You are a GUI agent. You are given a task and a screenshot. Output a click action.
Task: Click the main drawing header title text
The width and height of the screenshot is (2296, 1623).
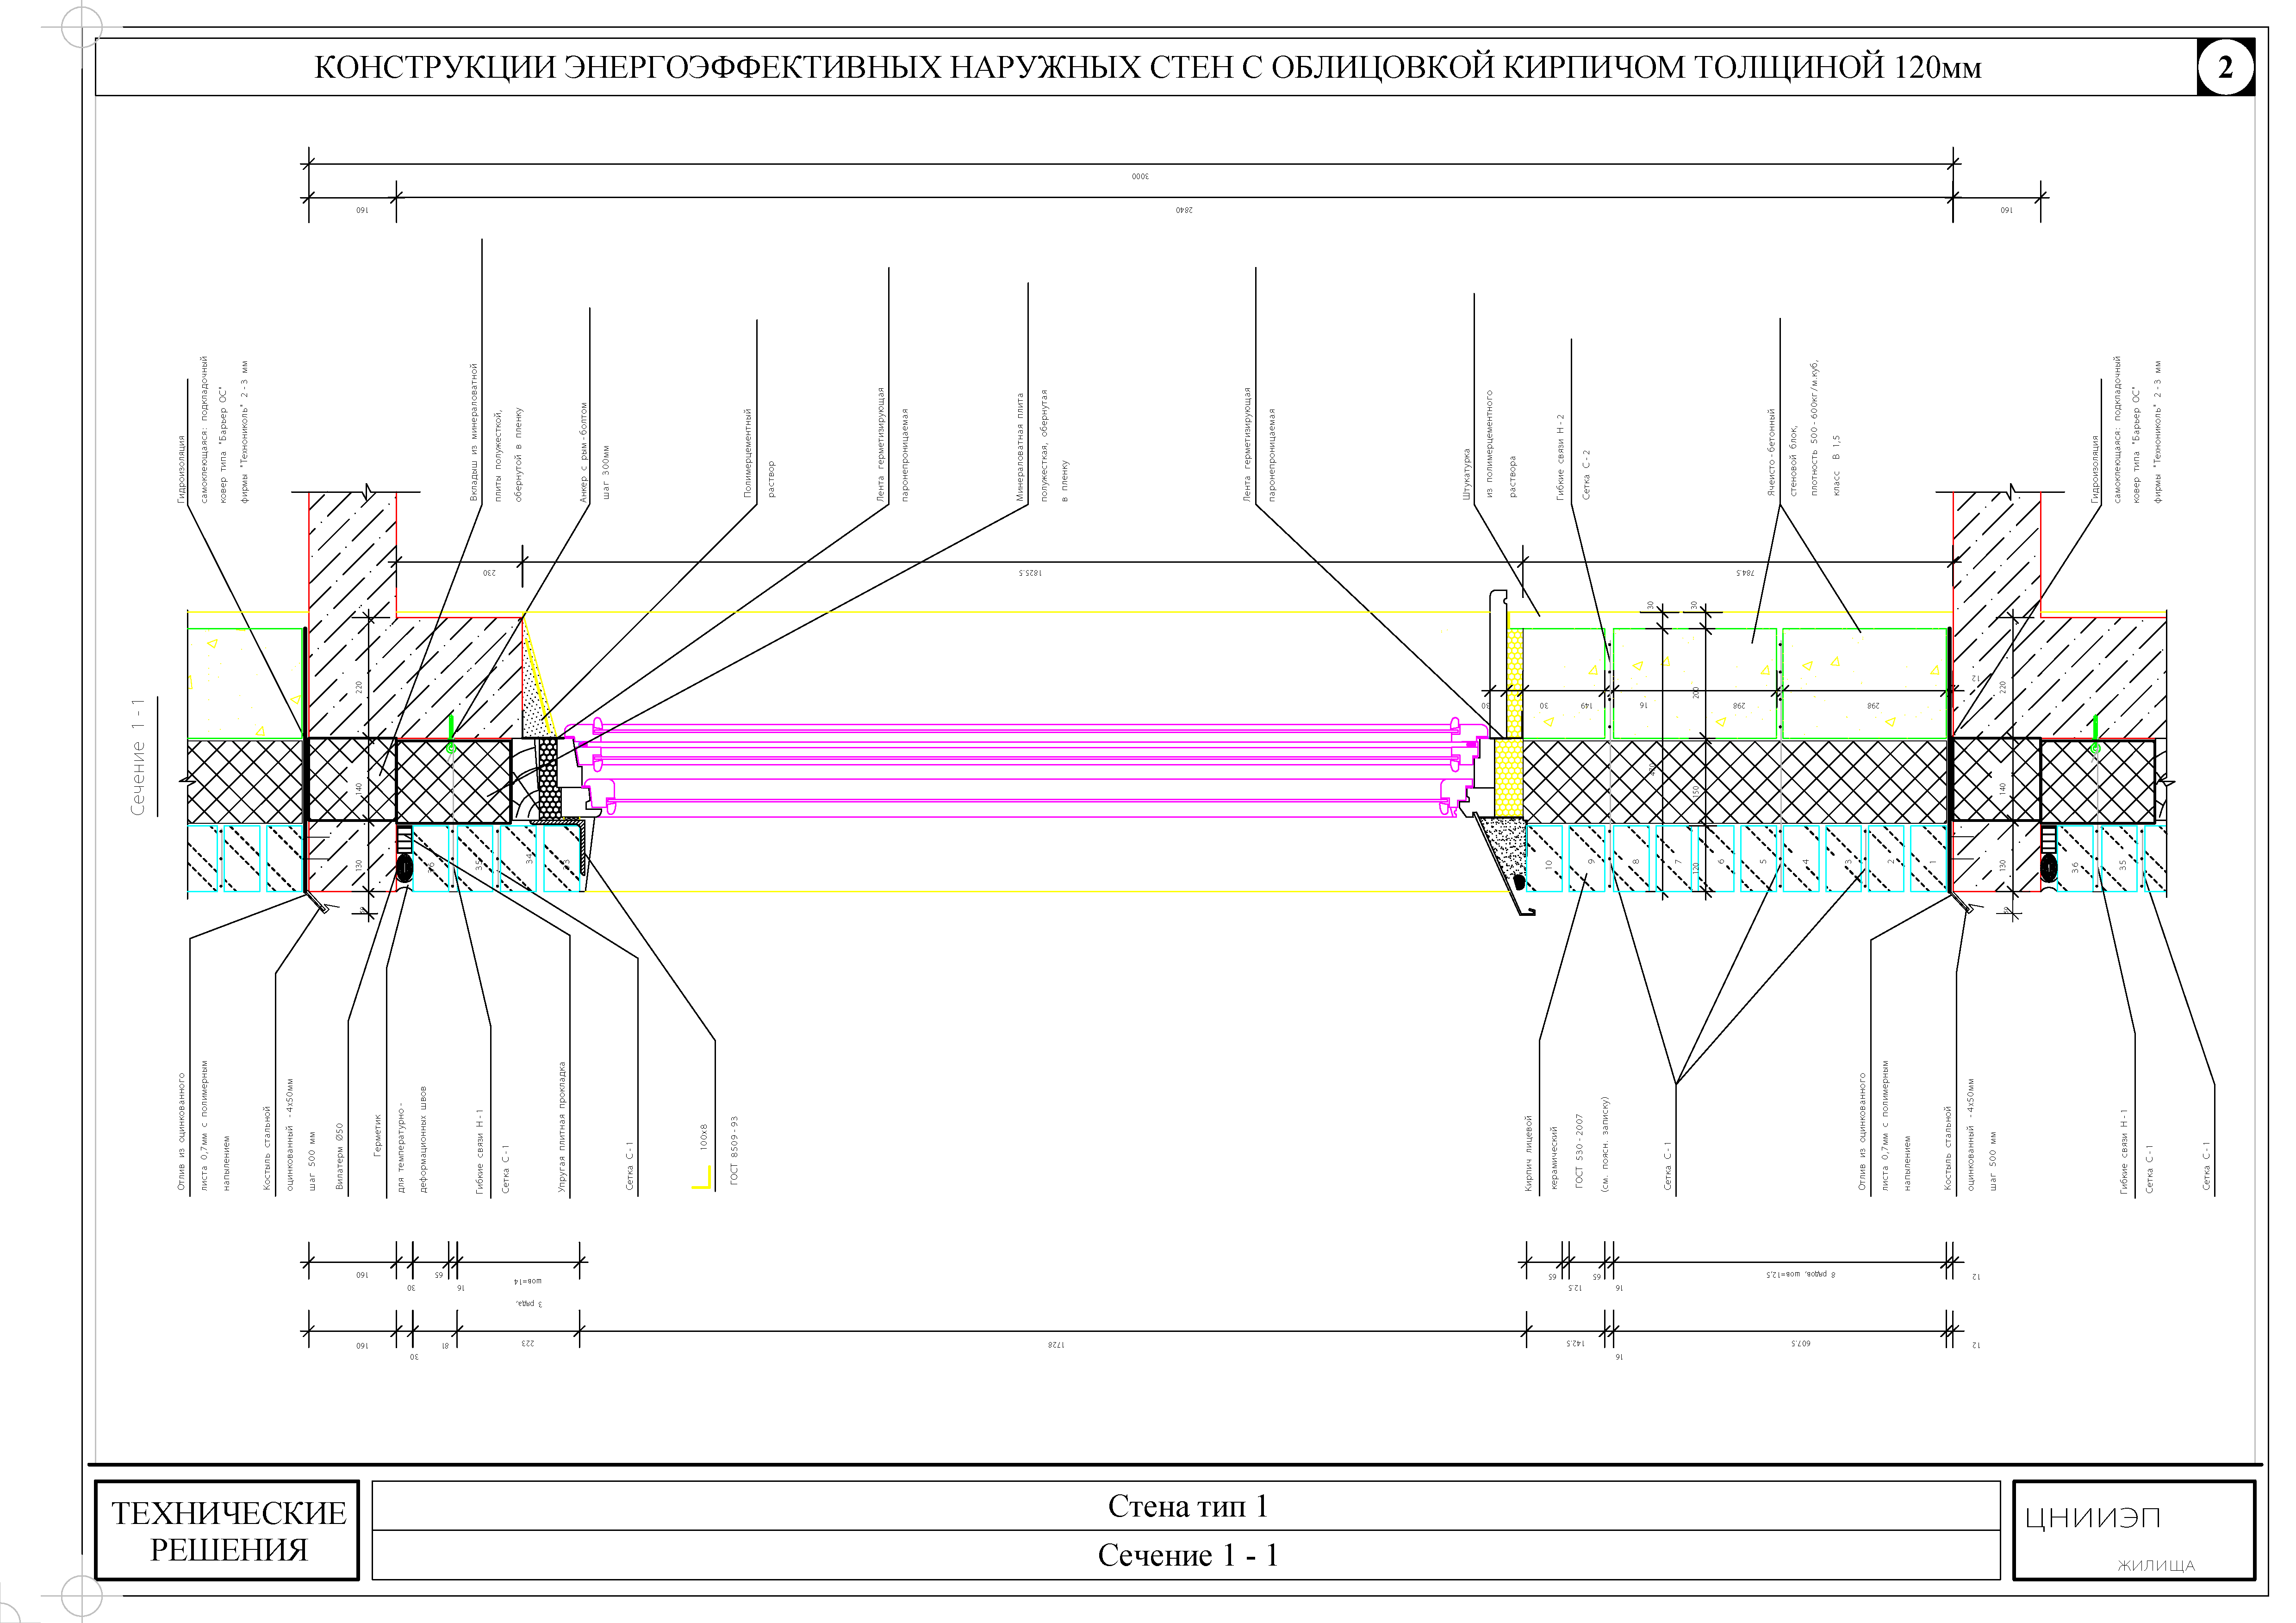pyautogui.click(x=1147, y=67)
